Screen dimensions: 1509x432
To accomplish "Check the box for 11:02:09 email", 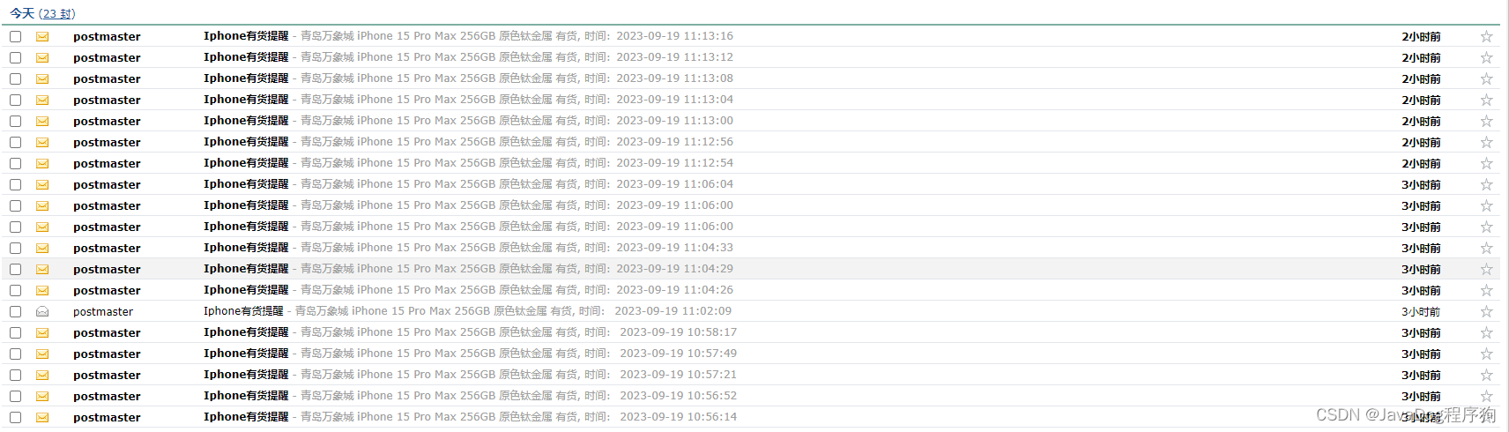I will click(15, 311).
